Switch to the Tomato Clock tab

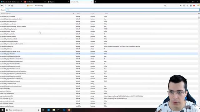coord(12,2)
